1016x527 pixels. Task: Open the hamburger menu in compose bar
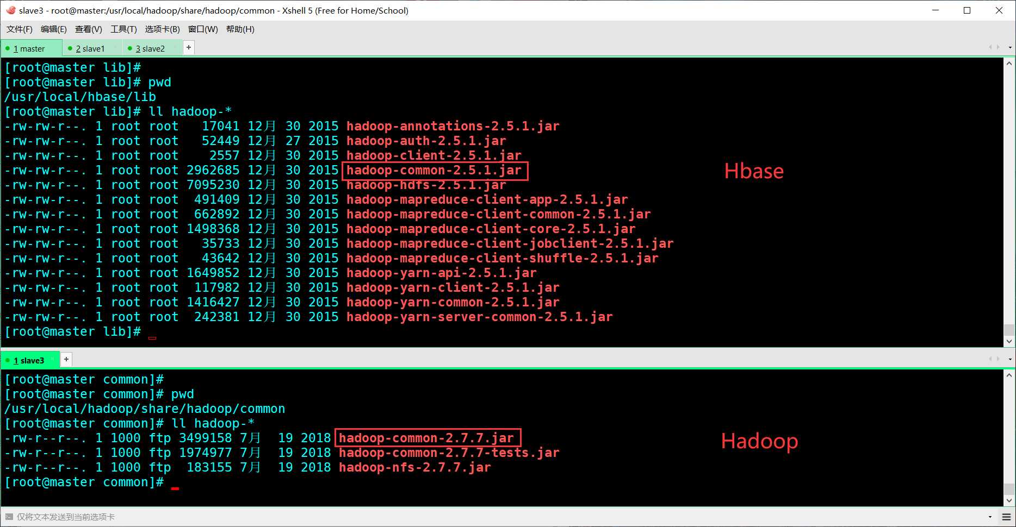[1006, 517]
